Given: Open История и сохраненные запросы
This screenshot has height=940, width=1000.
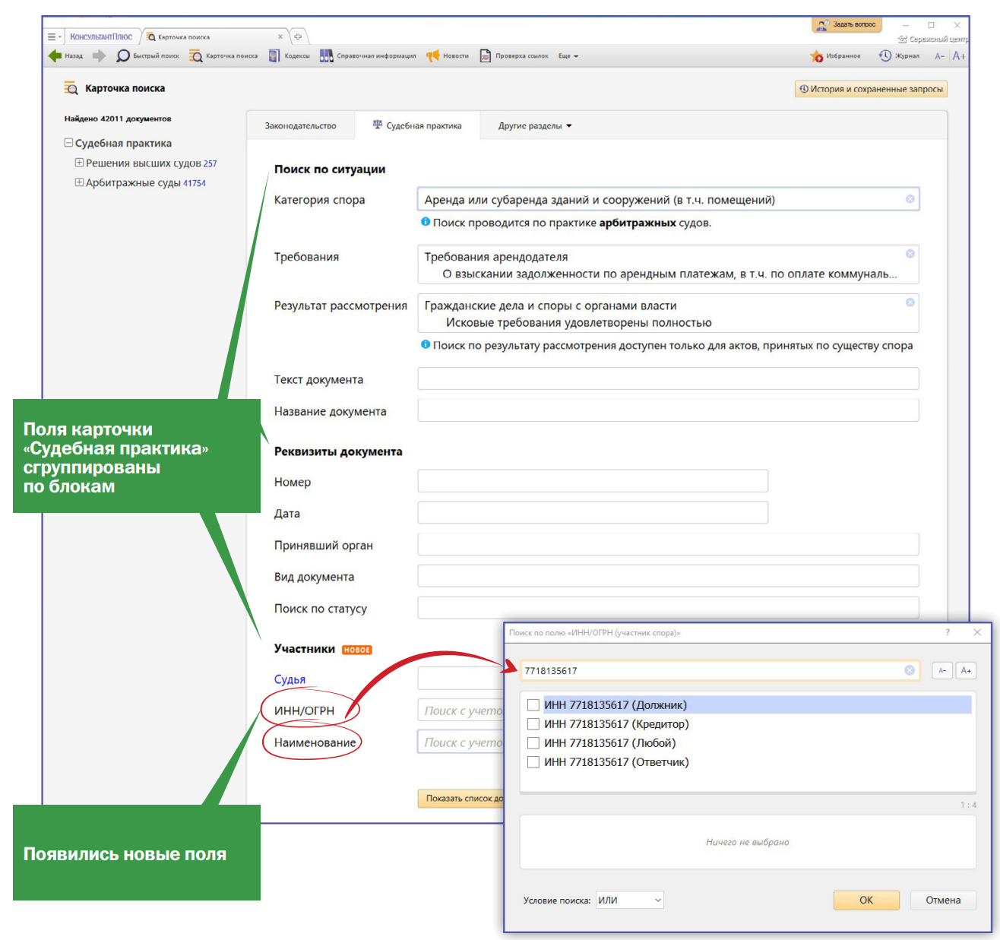Looking at the screenshot, I should coord(871,89).
